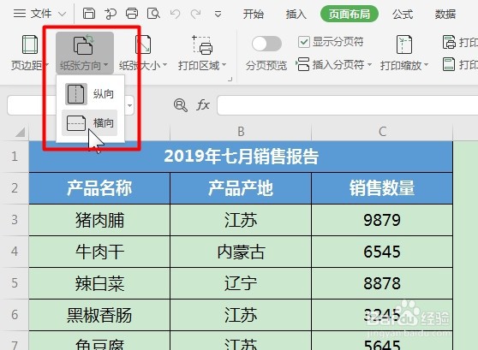This screenshot has width=478, height=350.
Task: Click the cell 9879
Action: (x=382, y=220)
